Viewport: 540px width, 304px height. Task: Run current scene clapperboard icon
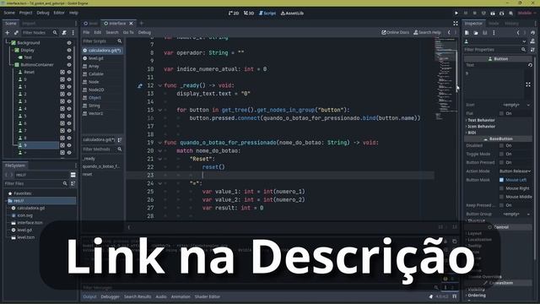pyautogui.click(x=493, y=14)
